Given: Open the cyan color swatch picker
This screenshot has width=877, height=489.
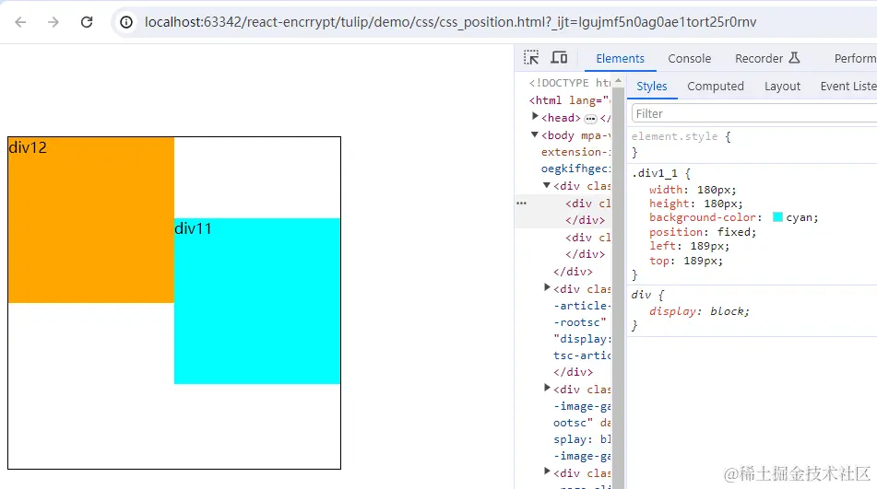Looking at the screenshot, I should (x=777, y=217).
